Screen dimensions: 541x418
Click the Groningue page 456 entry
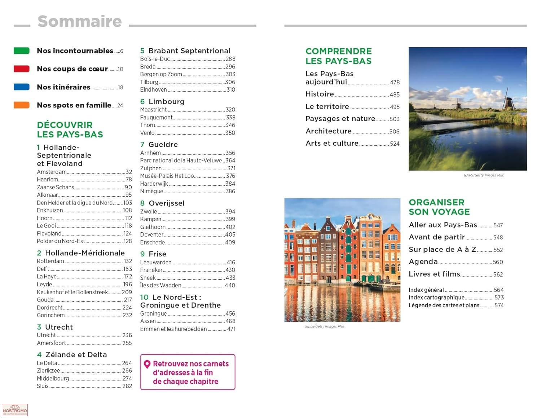188,314
